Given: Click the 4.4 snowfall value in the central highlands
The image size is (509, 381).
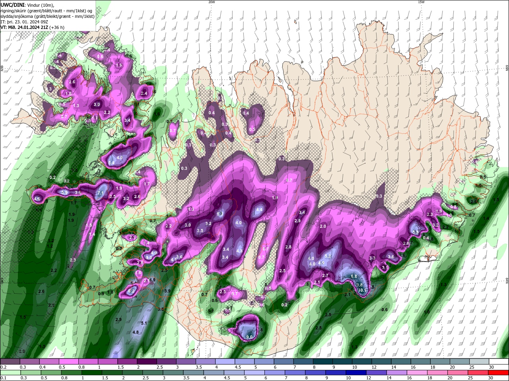Looking at the screenshot, I should tap(260, 210).
